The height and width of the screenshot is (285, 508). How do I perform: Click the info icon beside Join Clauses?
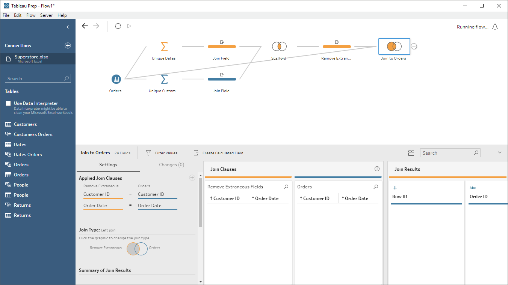tap(377, 169)
